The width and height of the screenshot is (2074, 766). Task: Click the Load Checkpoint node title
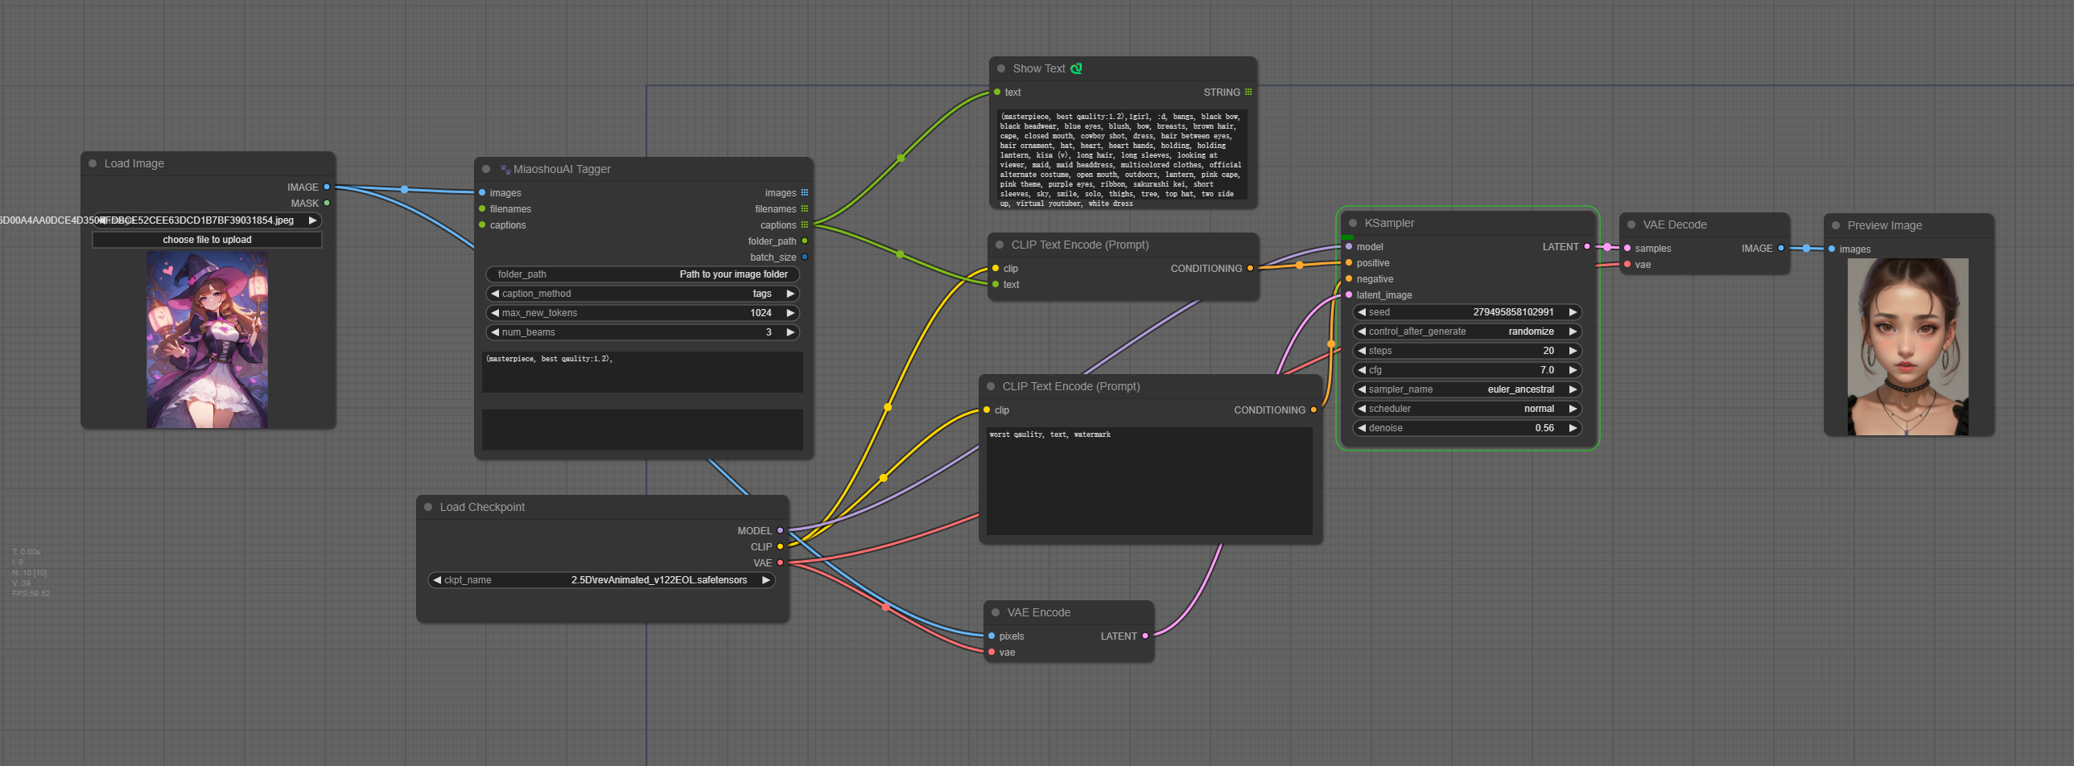482,507
